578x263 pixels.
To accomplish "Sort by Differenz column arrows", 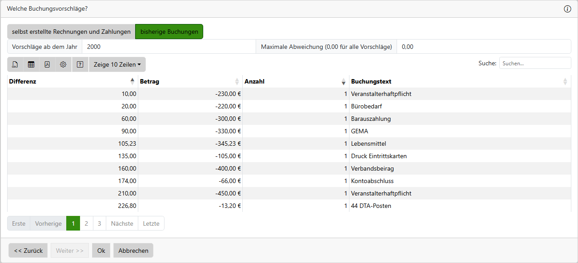I will coord(132,81).
